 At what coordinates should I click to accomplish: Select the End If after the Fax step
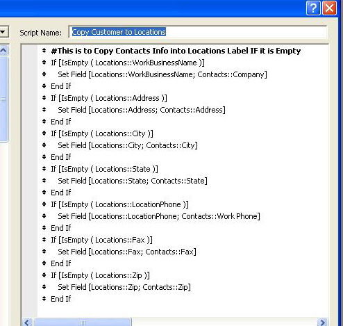point(61,263)
